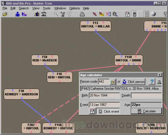Screen dimensions: 168x135
Task: Open the Search menu
Action: pyautogui.click(x=24, y=8)
